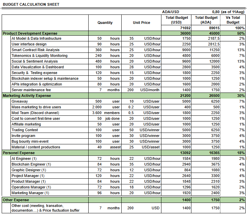Screen dimensions: 247x215
Task: Select the "Product Development Expense" section header
Action: click(30, 33)
